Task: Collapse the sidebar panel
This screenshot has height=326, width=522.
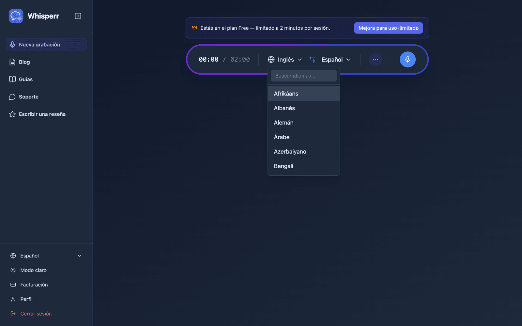Action: tap(78, 16)
